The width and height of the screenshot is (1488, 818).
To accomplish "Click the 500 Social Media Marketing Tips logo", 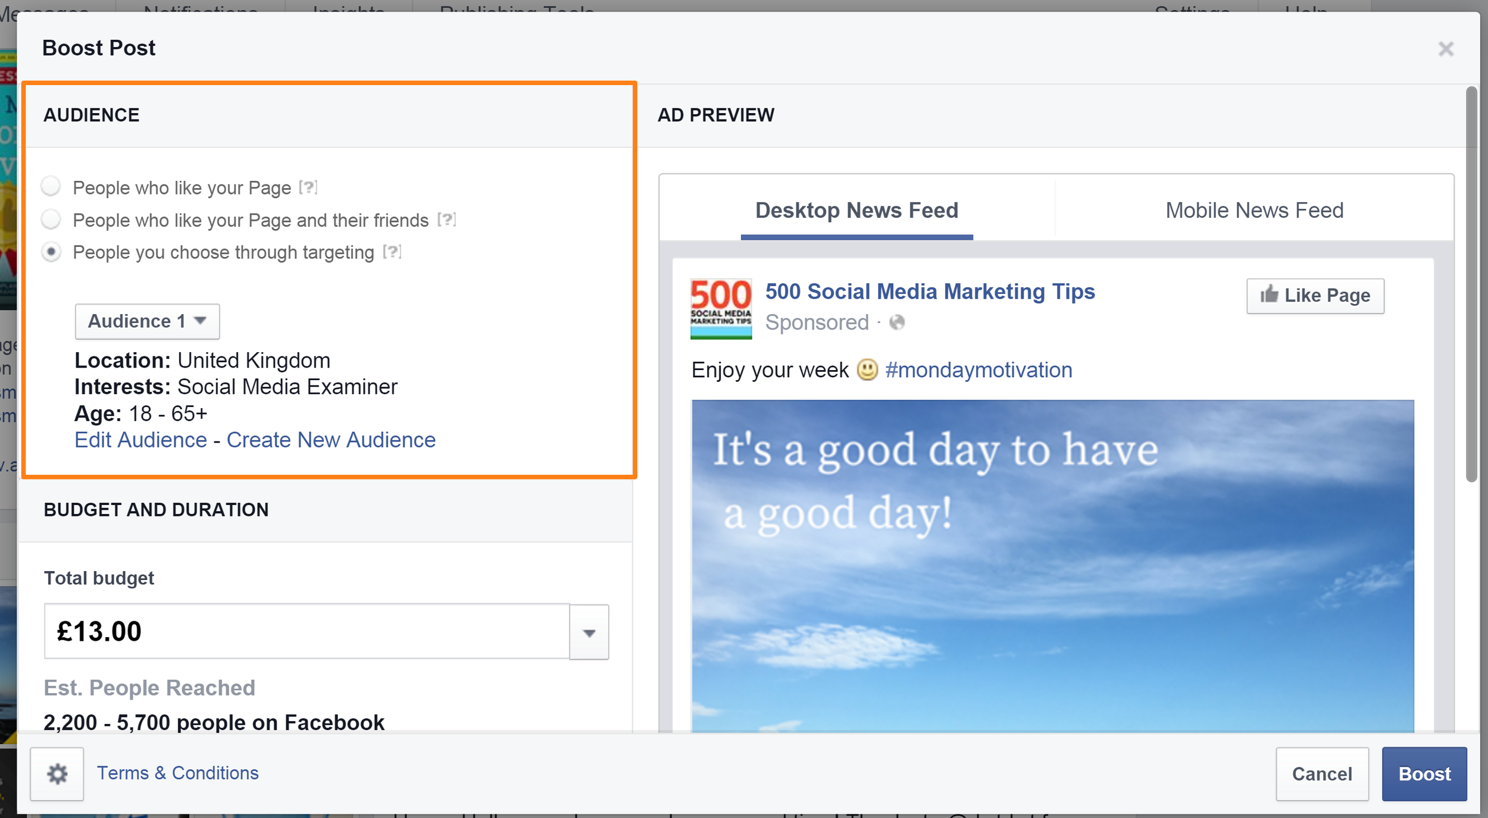I will pos(721,309).
